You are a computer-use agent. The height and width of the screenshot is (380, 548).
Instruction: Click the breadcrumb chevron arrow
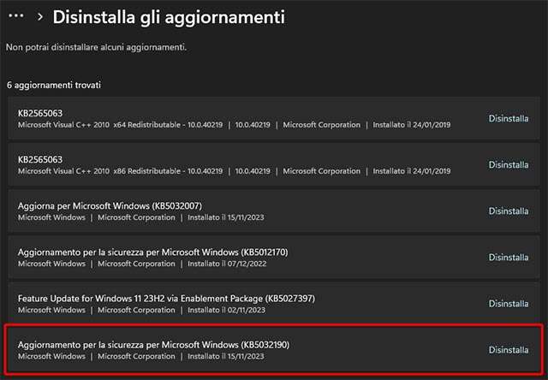[x=39, y=17]
